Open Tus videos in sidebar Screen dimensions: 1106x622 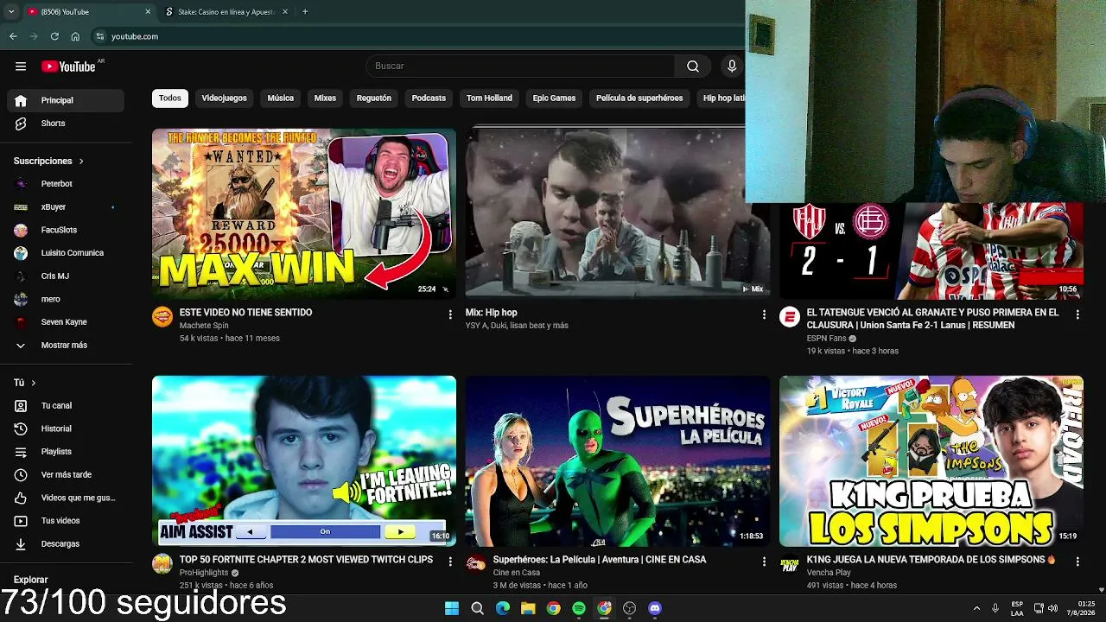66,521
